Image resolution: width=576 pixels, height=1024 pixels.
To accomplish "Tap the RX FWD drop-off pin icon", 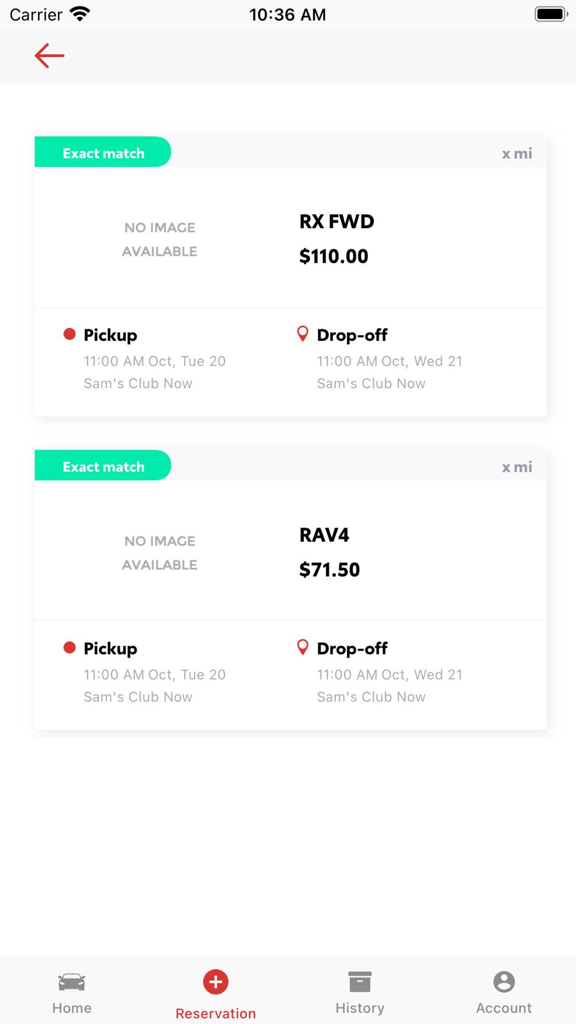I will coord(302,334).
